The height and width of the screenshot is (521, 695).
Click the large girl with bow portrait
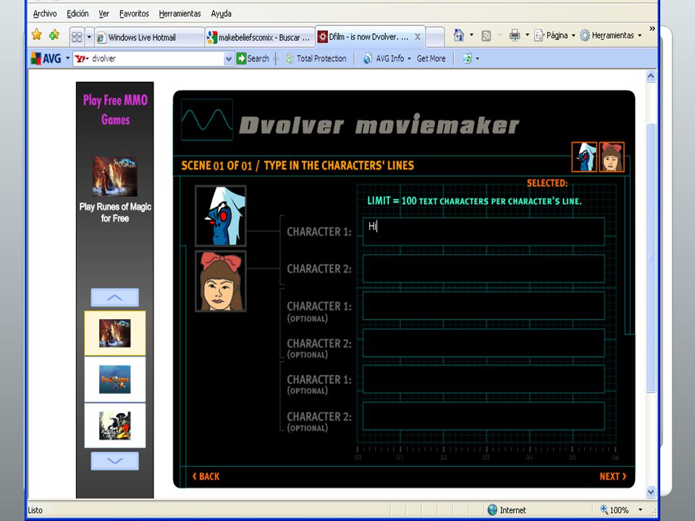click(x=220, y=281)
